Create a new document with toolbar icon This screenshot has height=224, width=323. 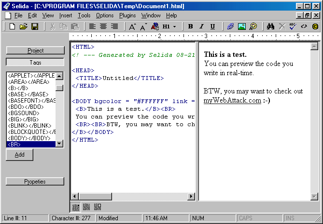pyautogui.click(x=13, y=26)
